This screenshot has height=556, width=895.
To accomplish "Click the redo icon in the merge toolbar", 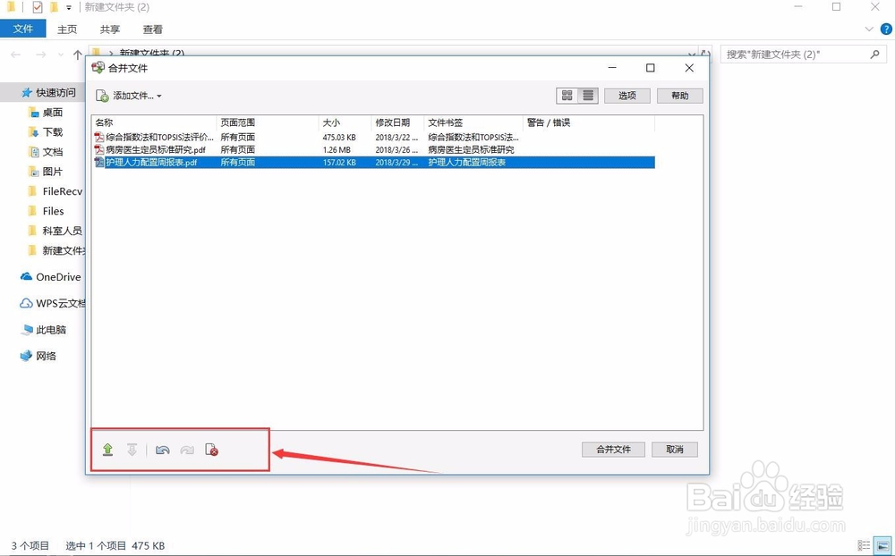I will [187, 450].
